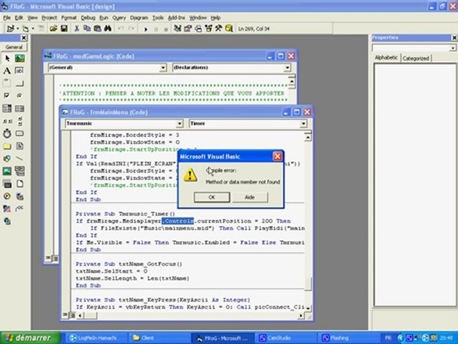Image resolution: width=458 pixels, height=344 pixels.
Task: Open the démarrer Start button
Action: tap(30, 338)
